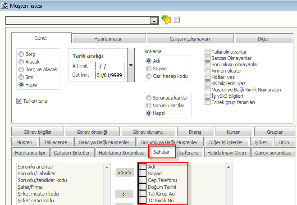Click the field list scrollbar up arrow

pyautogui.click(x=106, y=167)
